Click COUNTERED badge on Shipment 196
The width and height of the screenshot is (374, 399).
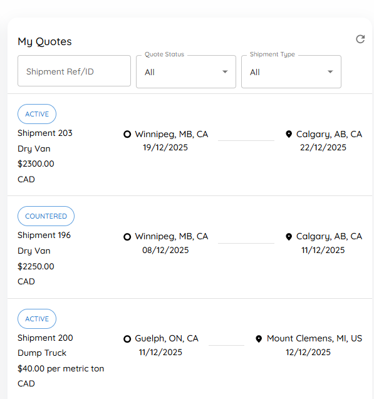point(46,216)
